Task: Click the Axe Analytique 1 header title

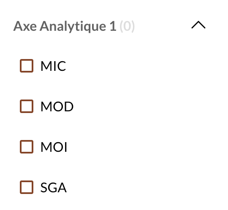Action: point(65,26)
